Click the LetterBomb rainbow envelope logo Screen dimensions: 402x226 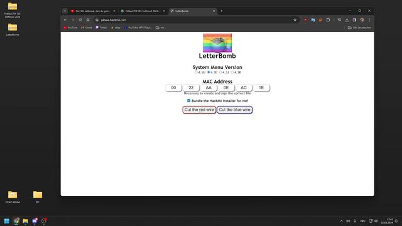pos(217,43)
